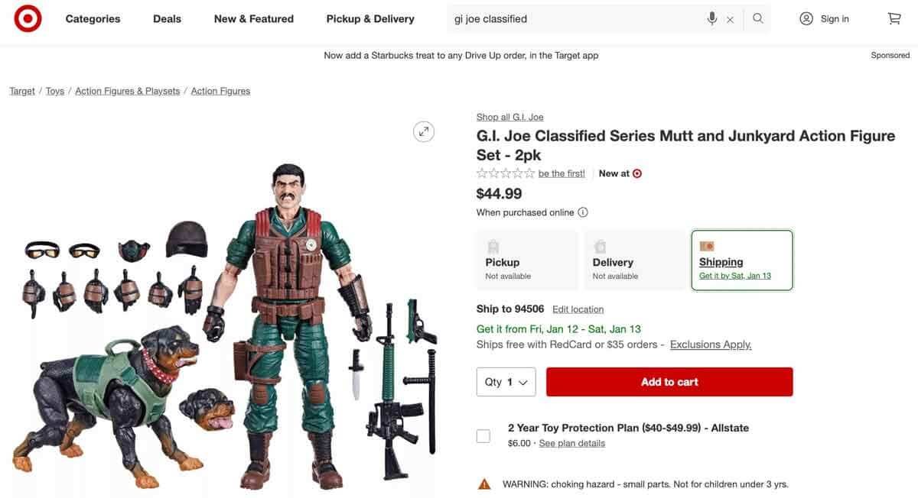Open the Shop all G.I. Joe link
Screen dimensions: 918x498
pos(509,115)
